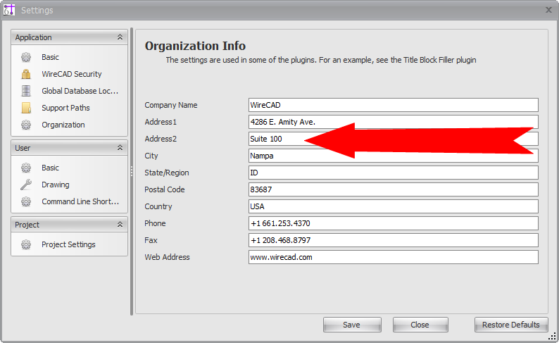Open Global Database Location settings
Viewport: 559px width, 343px height.
[x=80, y=91]
